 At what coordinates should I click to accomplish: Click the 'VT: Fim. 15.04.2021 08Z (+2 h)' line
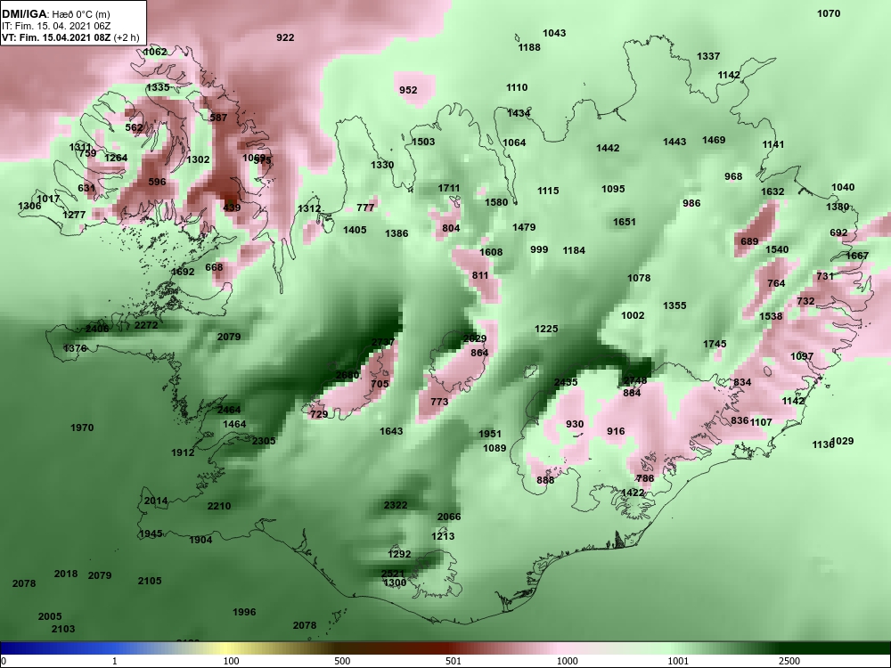click(69, 38)
